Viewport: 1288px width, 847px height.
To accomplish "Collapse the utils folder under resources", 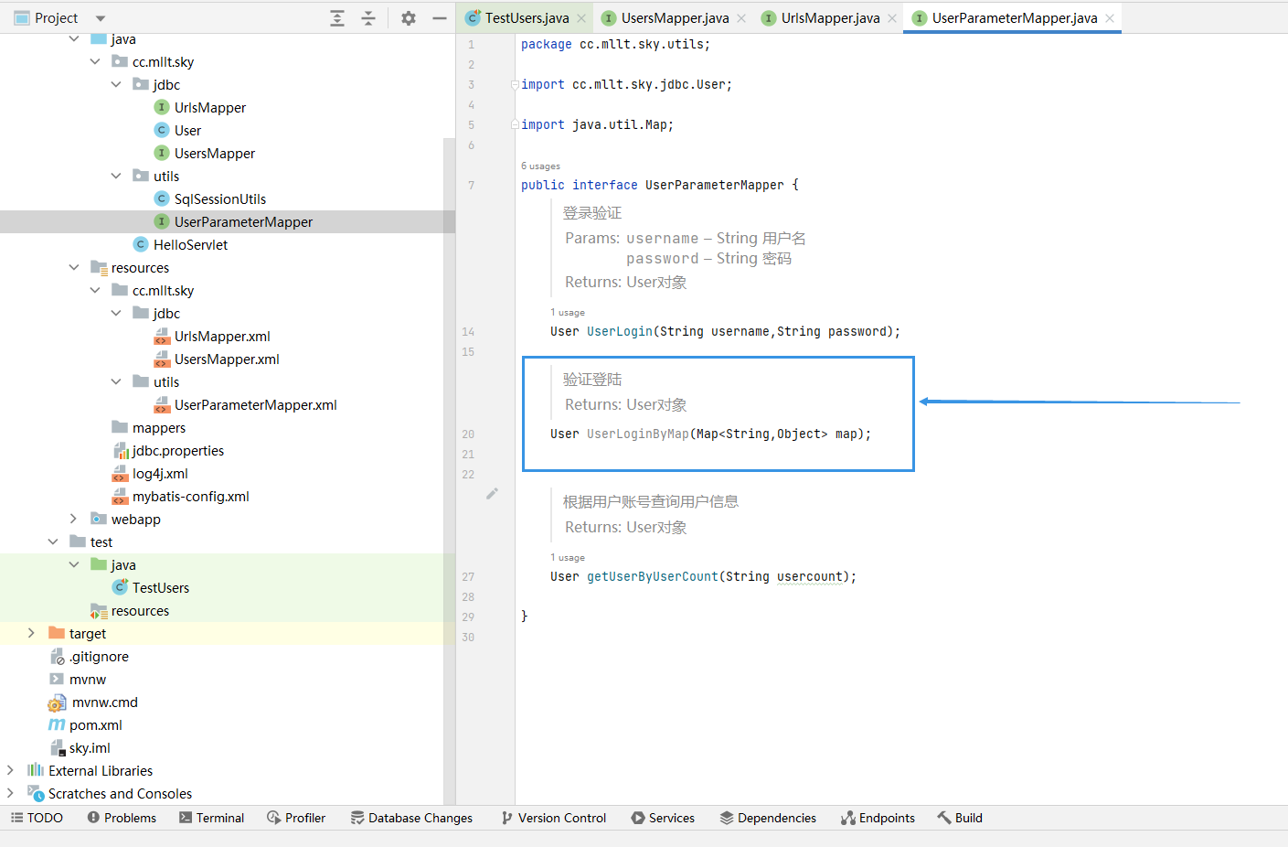I will (x=116, y=381).
